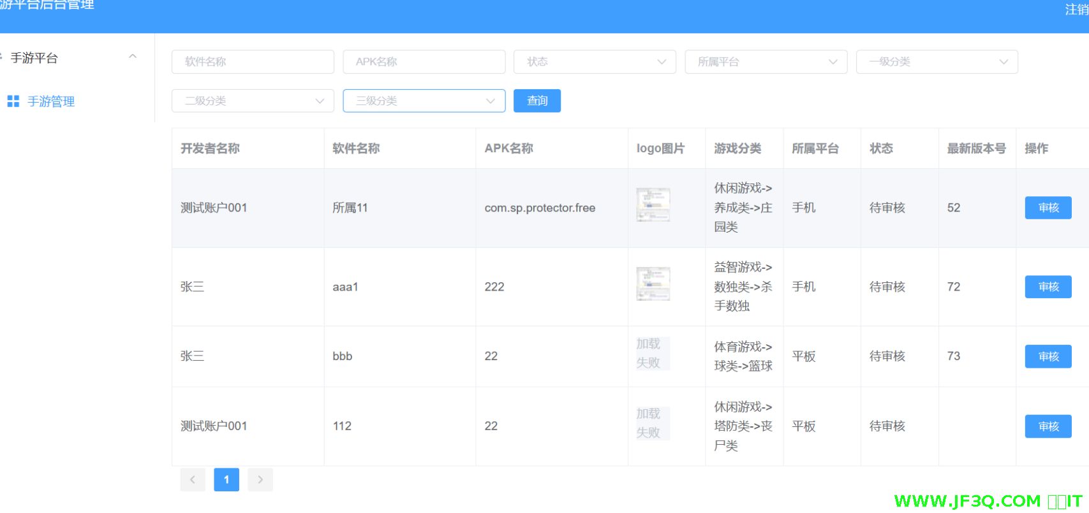Focus the 软件名称 search field
Screen dimensions: 1089x513
coord(253,62)
